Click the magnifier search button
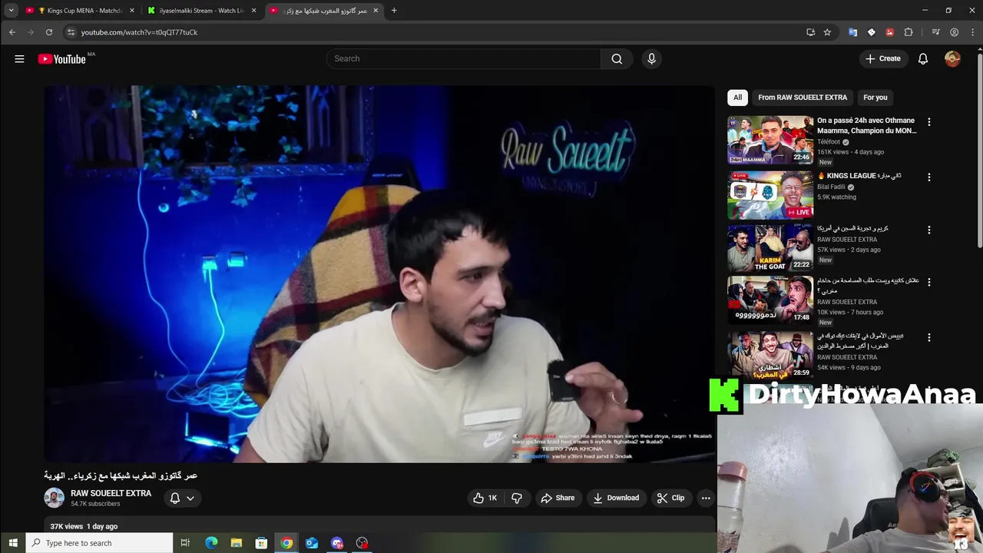Image resolution: width=983 pixels, height=553 pixels. 617,58
